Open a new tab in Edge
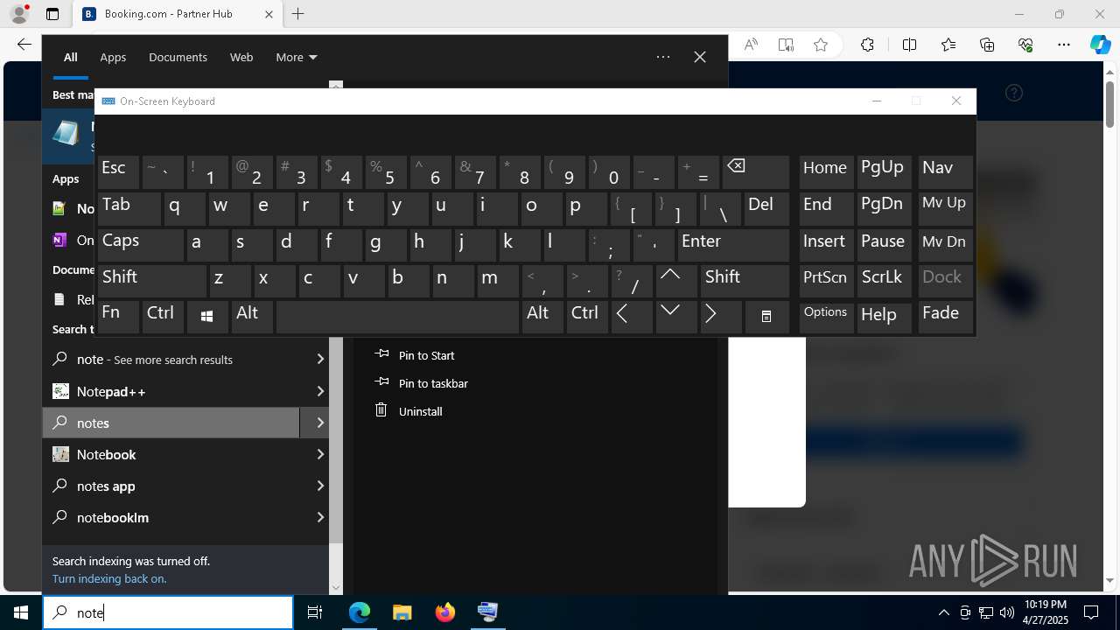 tap(298, 14)
